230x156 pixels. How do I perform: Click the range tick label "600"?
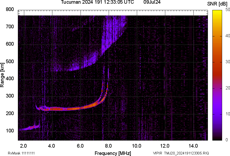[x=10, y=44]
